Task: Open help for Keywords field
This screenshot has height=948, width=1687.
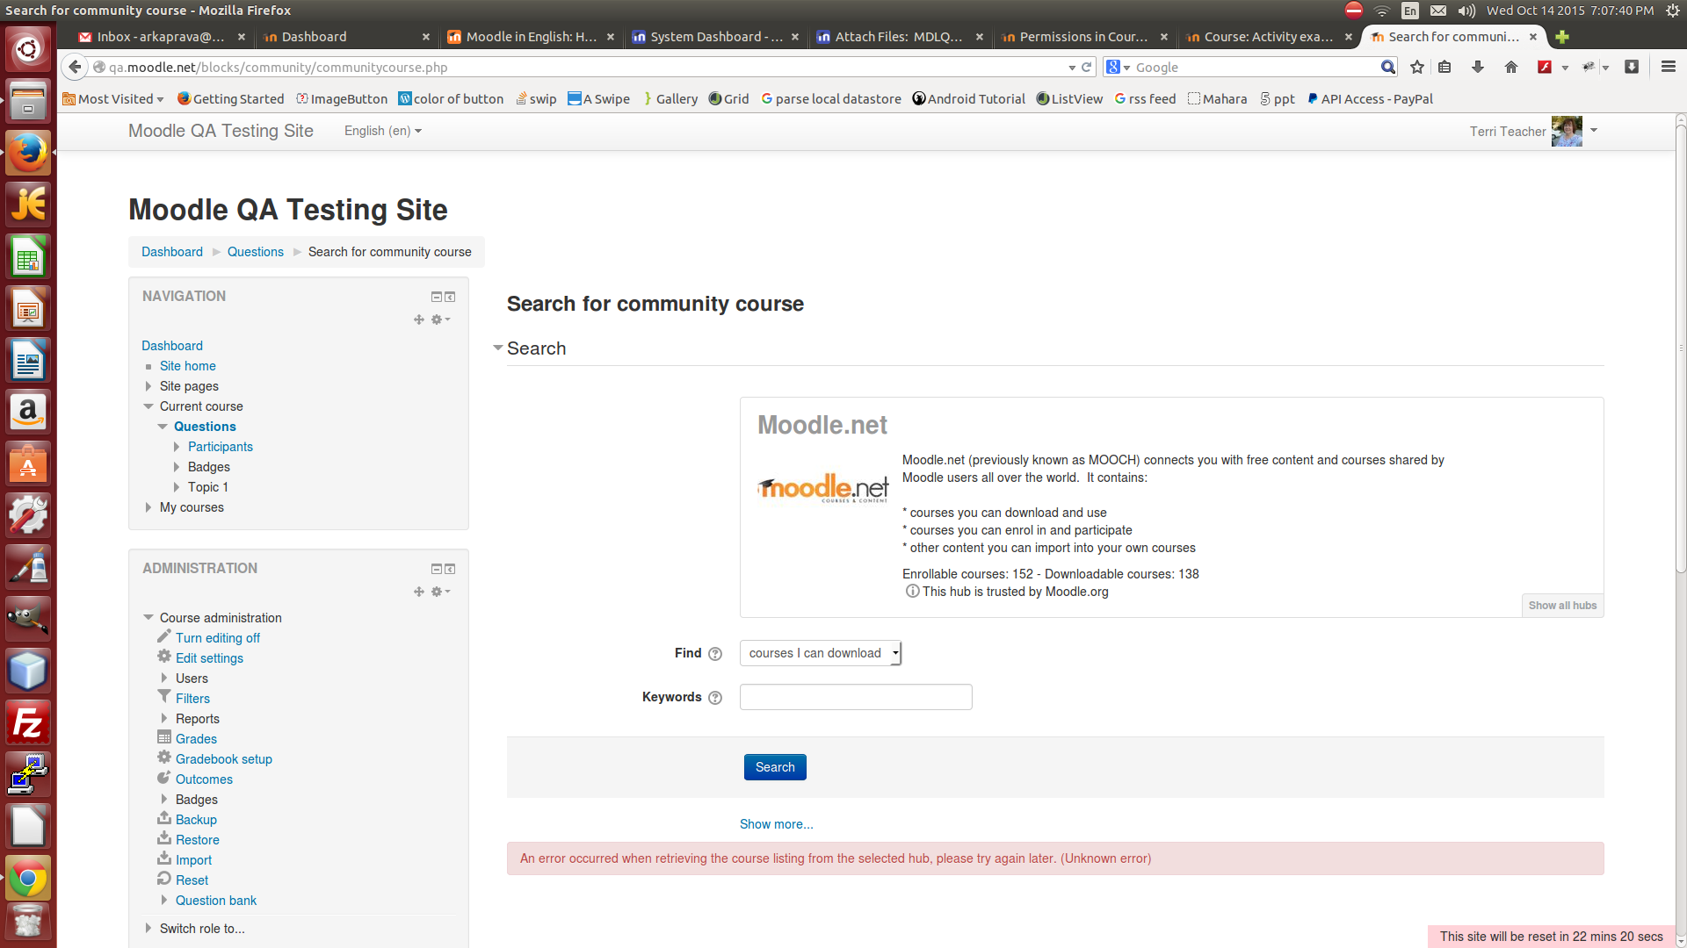Action: pos(715,698)
